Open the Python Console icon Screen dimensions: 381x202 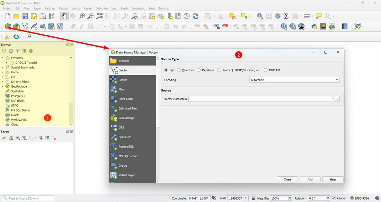tap(314, 26)
